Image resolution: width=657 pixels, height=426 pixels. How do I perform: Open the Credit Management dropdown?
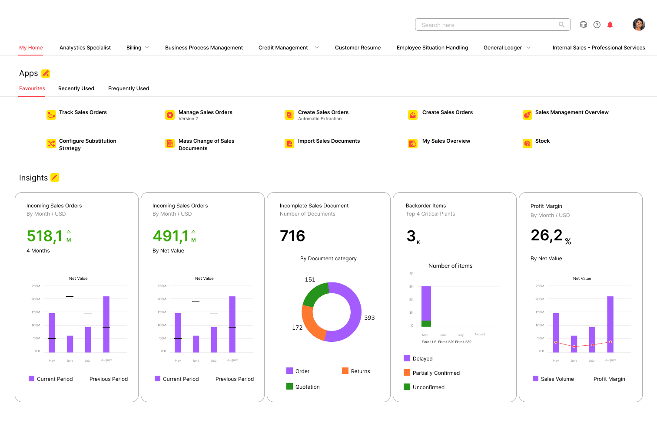coord(317,48)
